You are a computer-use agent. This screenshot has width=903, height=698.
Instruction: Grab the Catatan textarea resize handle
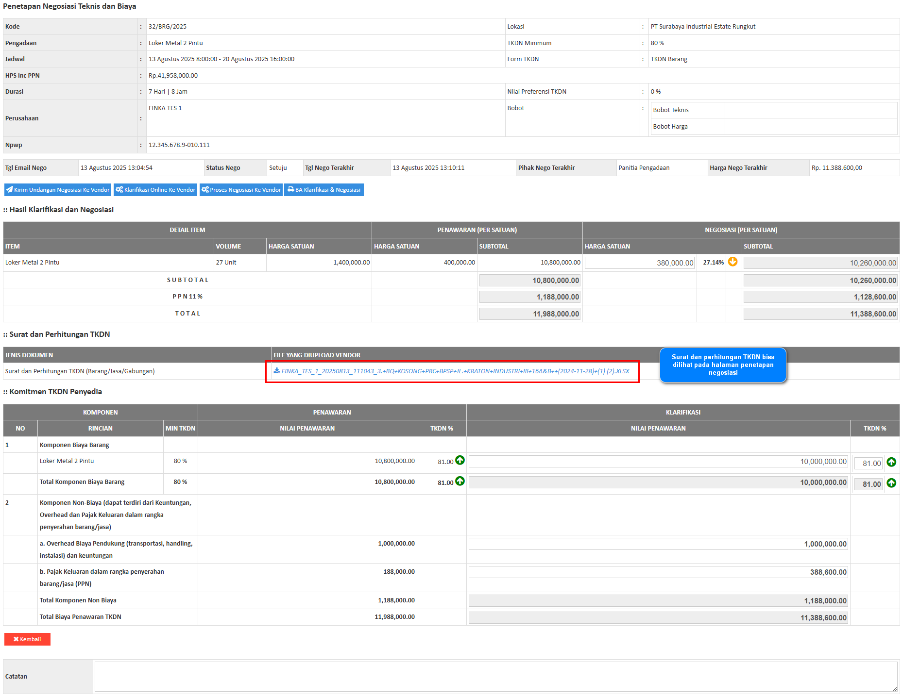894,688
